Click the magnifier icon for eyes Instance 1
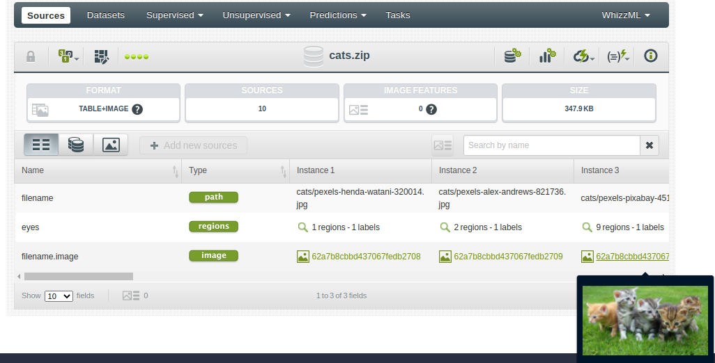This screenshot has height=363, width=715. [x=303, y=227]
